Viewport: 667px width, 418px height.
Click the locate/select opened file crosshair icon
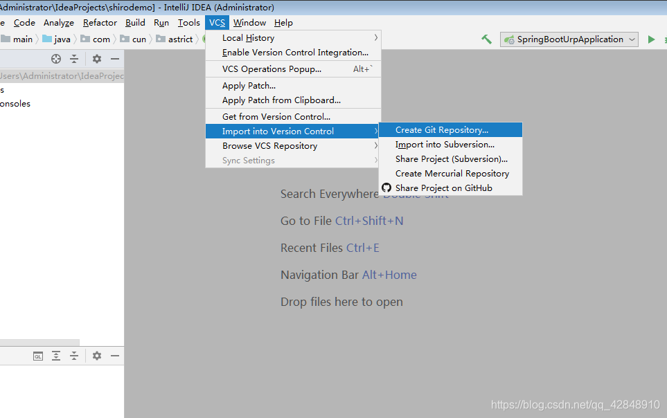point(56,59)
